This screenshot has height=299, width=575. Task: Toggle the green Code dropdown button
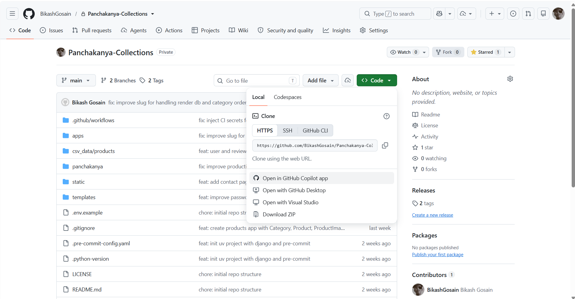click(x=377, y=80)
